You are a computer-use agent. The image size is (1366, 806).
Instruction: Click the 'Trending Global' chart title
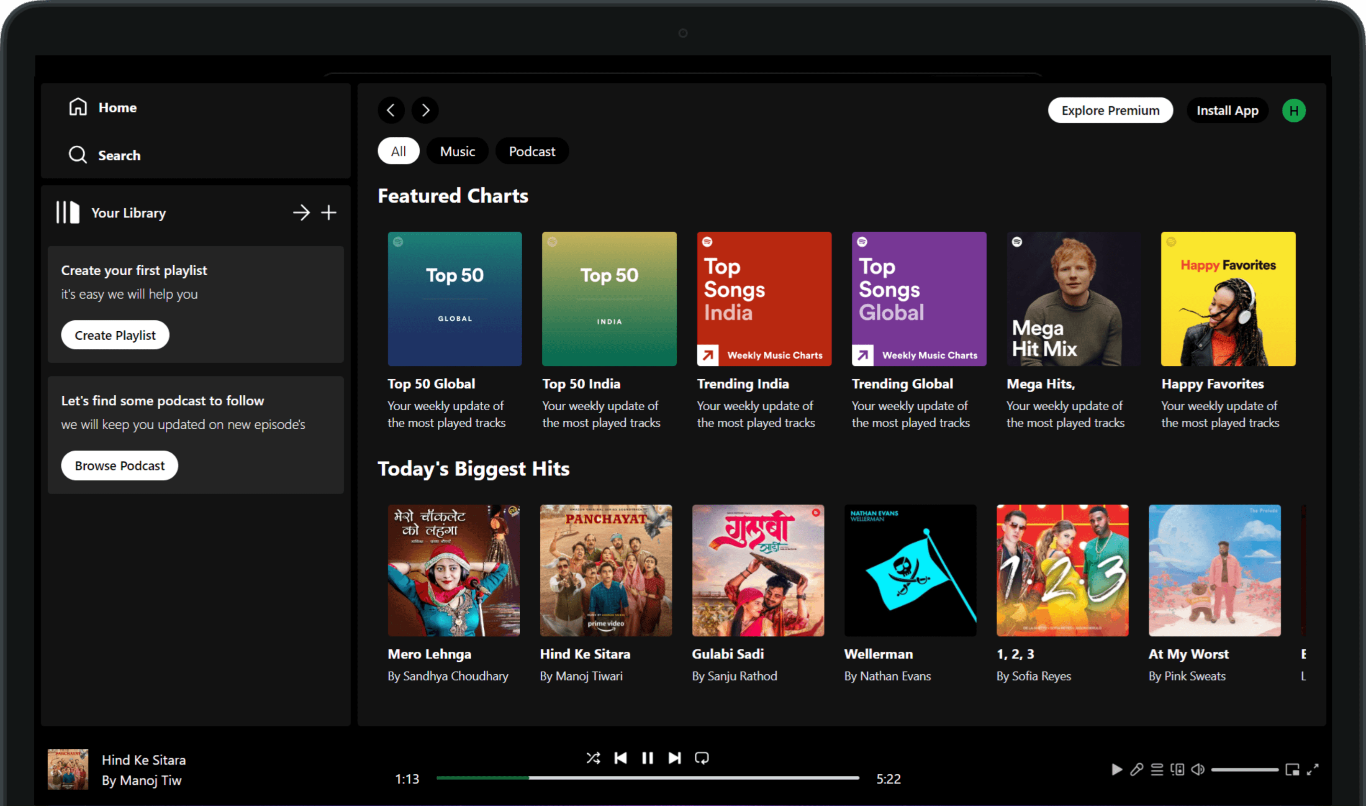click(x=903, y=384)
